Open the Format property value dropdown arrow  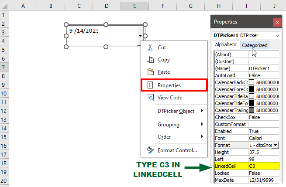tap(275, 145)
